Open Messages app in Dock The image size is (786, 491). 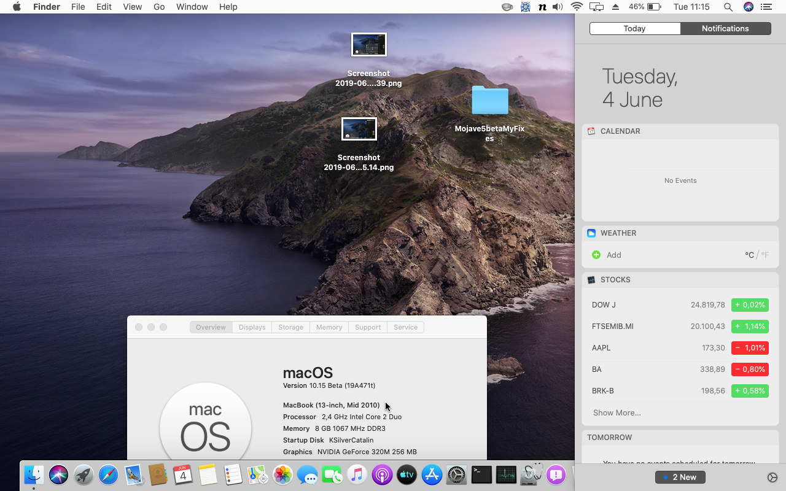coord(308,474)
